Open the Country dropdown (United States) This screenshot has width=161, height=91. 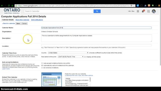coord(68,53)
